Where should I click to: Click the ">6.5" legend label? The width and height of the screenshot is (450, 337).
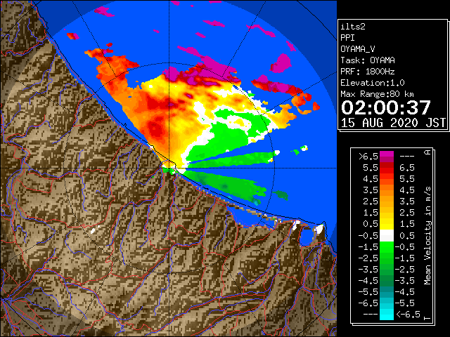coord(368,156)
